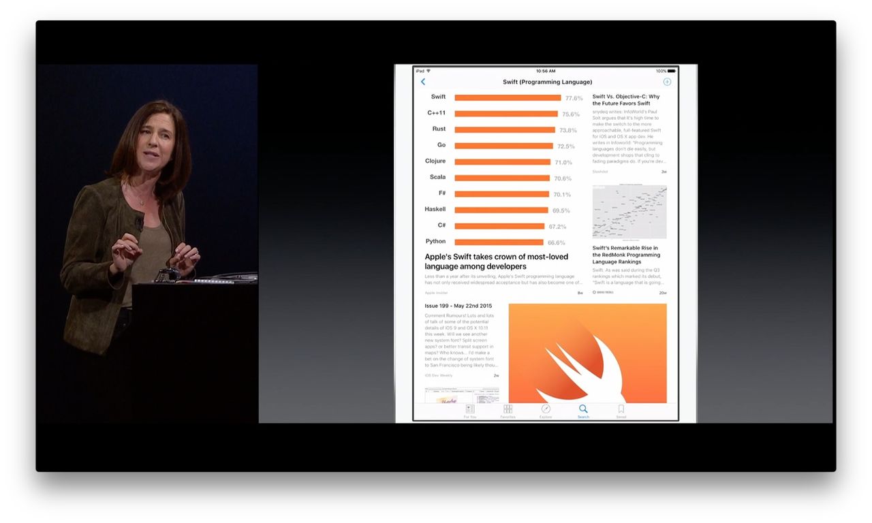Click the "Apple Insider" source label
Screen dimensions: 872x523
click(x=436, y=293)
